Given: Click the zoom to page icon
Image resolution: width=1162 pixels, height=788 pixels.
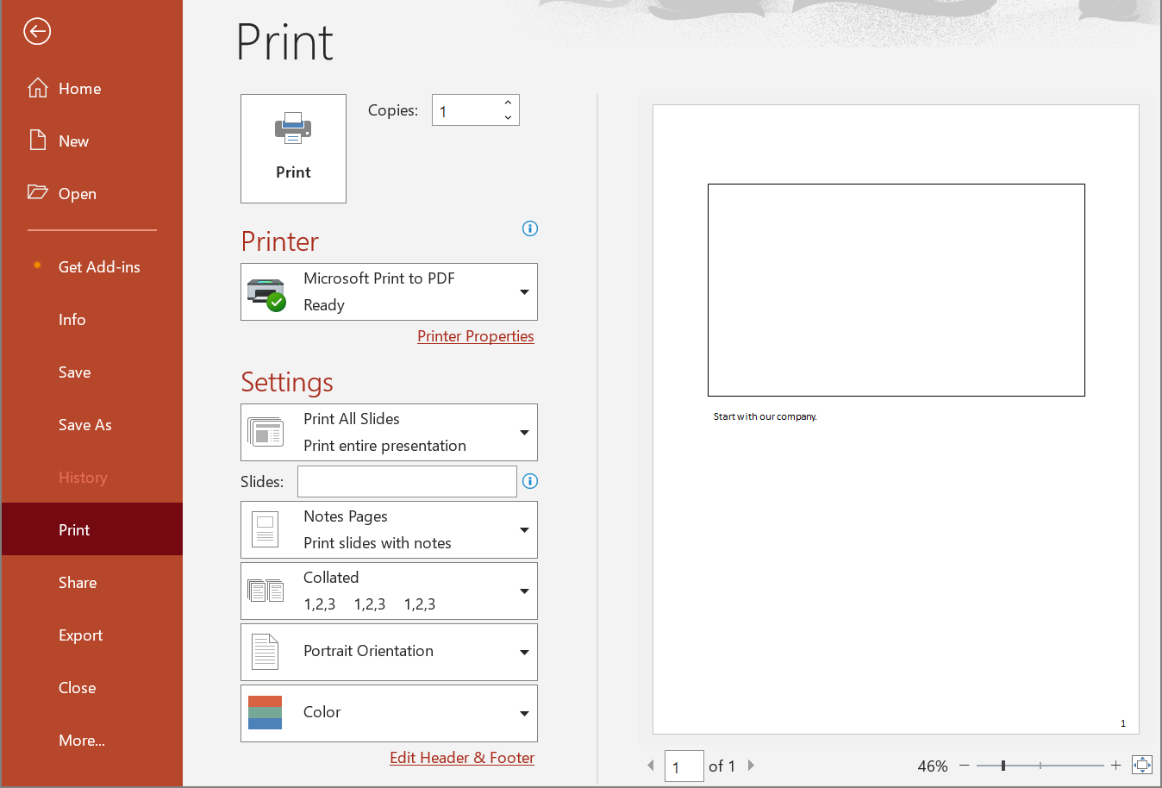Looking at the screenshot, I should tap(1142, 765).
